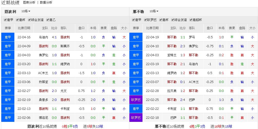258x129 pixels.
Task: Open team 亚特兰 link
Action: [x=172, y=55]
